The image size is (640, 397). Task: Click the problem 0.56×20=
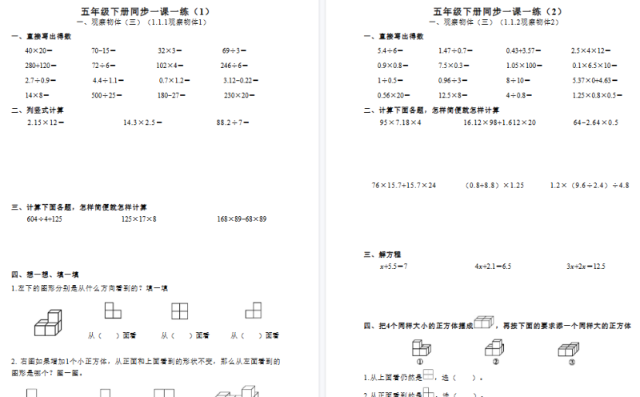394,95
